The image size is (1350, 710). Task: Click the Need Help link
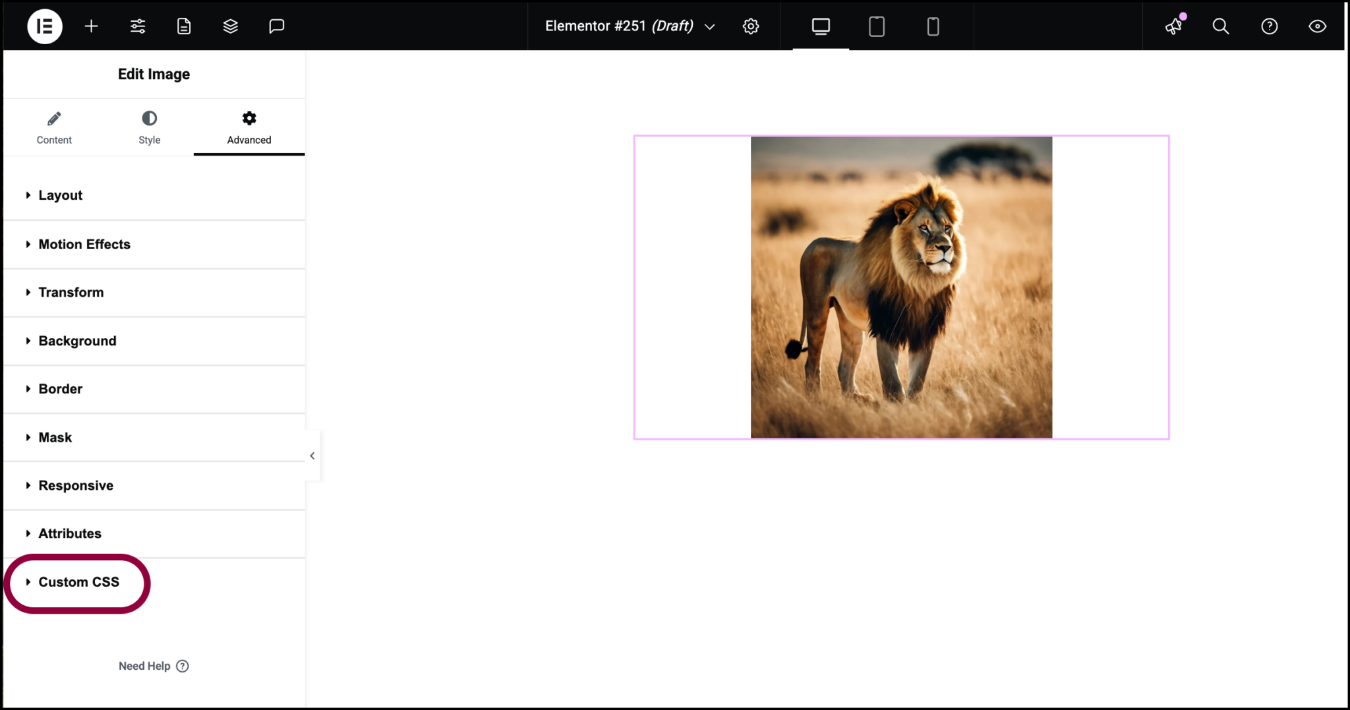click(x=154, y=666)
